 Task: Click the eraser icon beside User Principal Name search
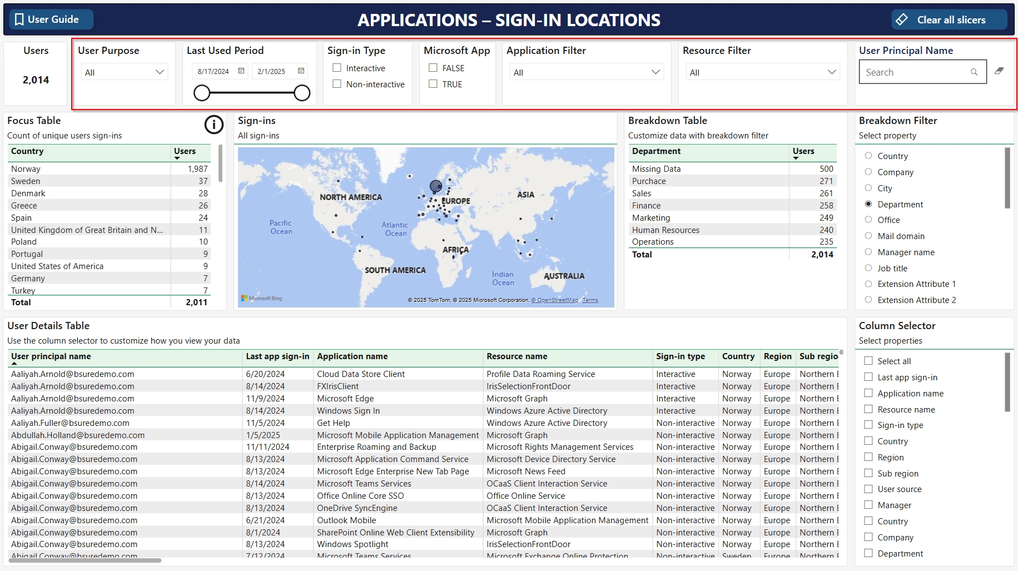(999, 71)
